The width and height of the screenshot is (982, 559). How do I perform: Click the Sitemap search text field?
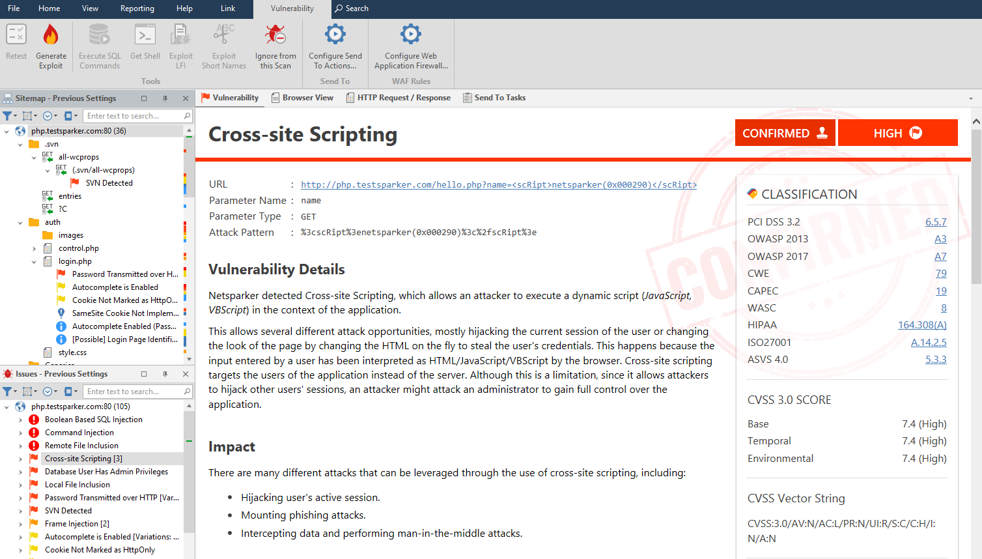pyautogui.click(x=132, y=116)
